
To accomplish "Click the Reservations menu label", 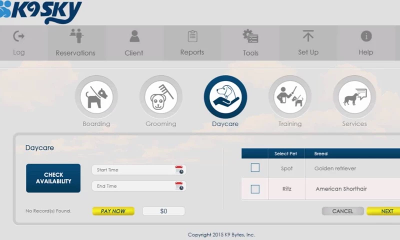I will (x=75, y=53).
